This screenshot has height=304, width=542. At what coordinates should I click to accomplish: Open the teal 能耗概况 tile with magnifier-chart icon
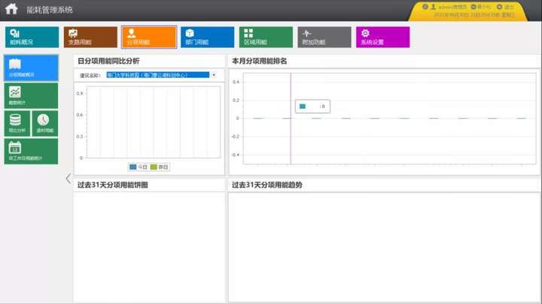(x=32, y=38)
